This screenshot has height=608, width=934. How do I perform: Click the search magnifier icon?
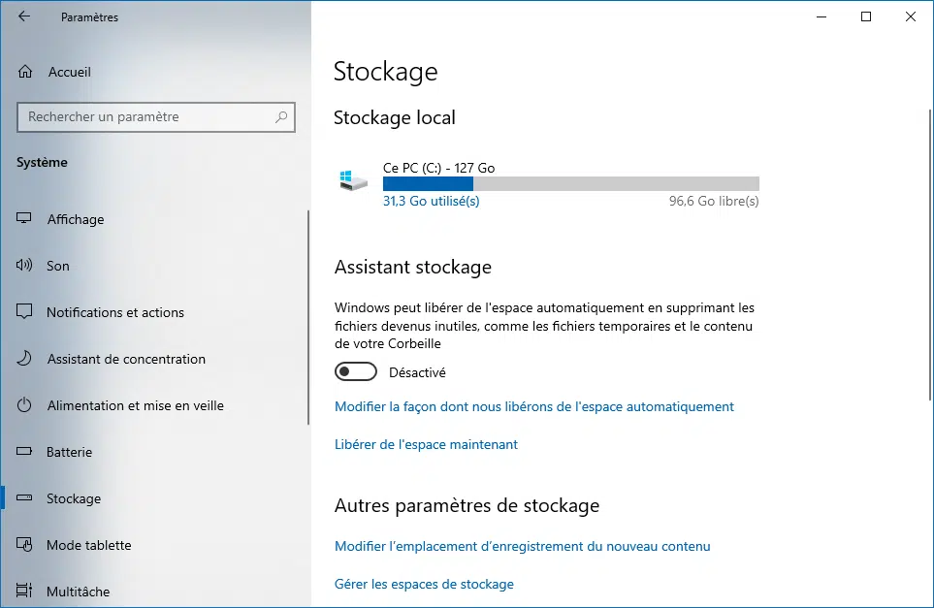[281, 117]
